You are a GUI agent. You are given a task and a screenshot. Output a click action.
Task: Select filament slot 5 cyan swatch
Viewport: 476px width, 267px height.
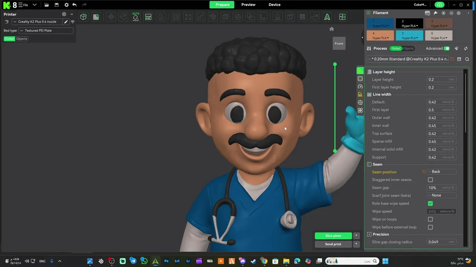pos(409,35)
